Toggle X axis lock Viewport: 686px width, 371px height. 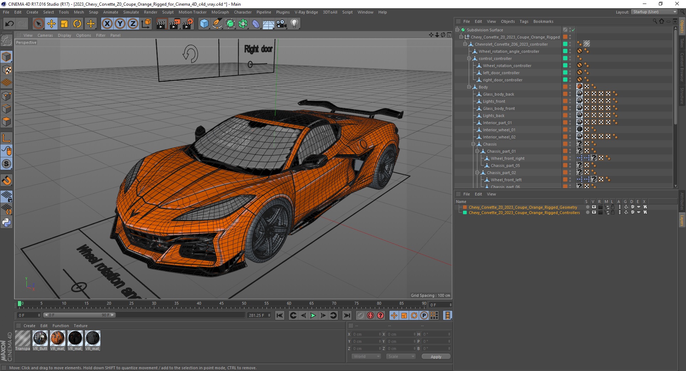pyautogui.click(x=107, y=24)
